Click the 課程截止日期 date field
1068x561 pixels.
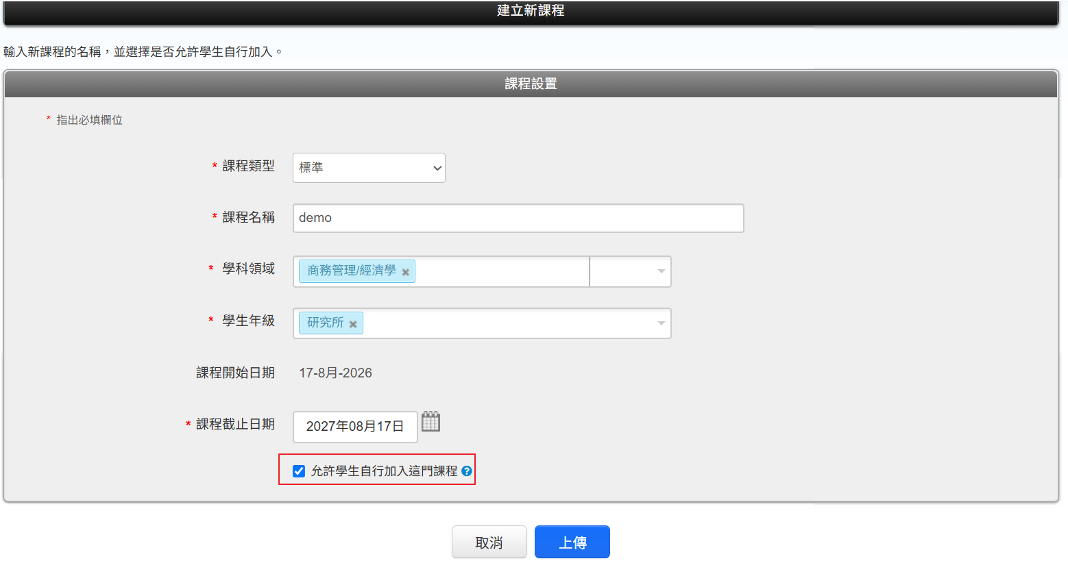355,427
